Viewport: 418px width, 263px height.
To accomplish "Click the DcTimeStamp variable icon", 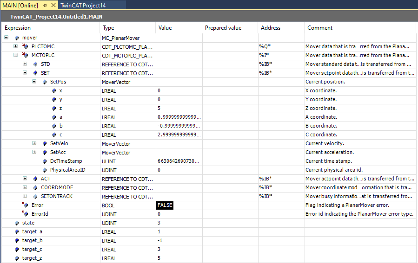I will [45, 161].
